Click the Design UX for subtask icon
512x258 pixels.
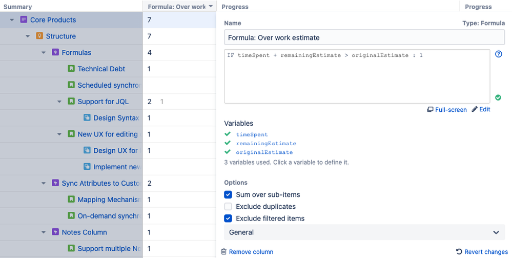(87, 150)
